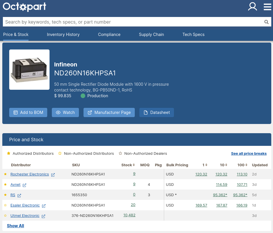This screenshot has width=273, height=233.
Task: Open the user account icon
Action: pos(253,7)
